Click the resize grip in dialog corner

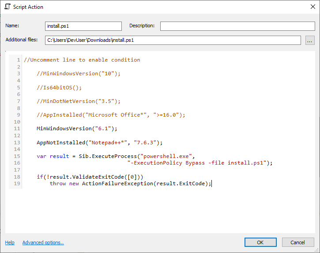(x=317, y=250)
